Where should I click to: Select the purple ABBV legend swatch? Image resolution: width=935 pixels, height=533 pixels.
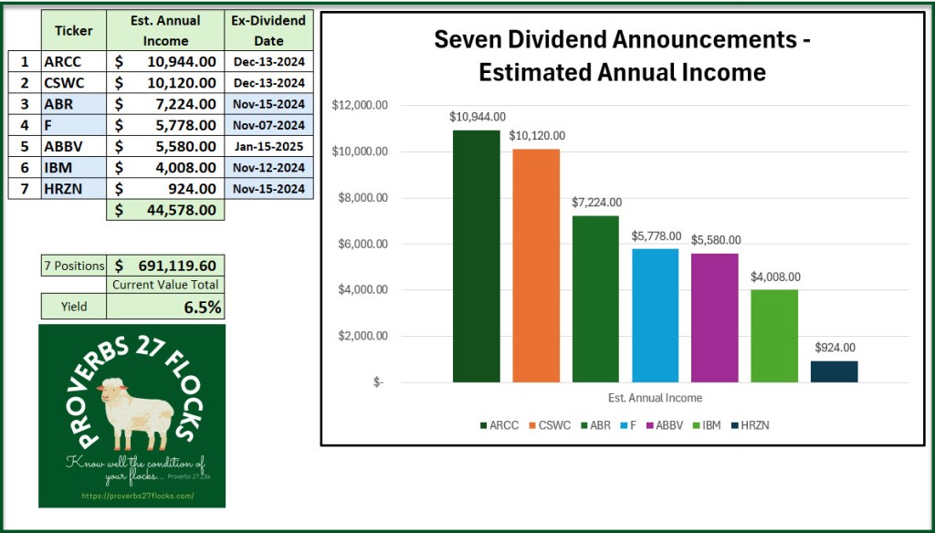pos(650,425)
